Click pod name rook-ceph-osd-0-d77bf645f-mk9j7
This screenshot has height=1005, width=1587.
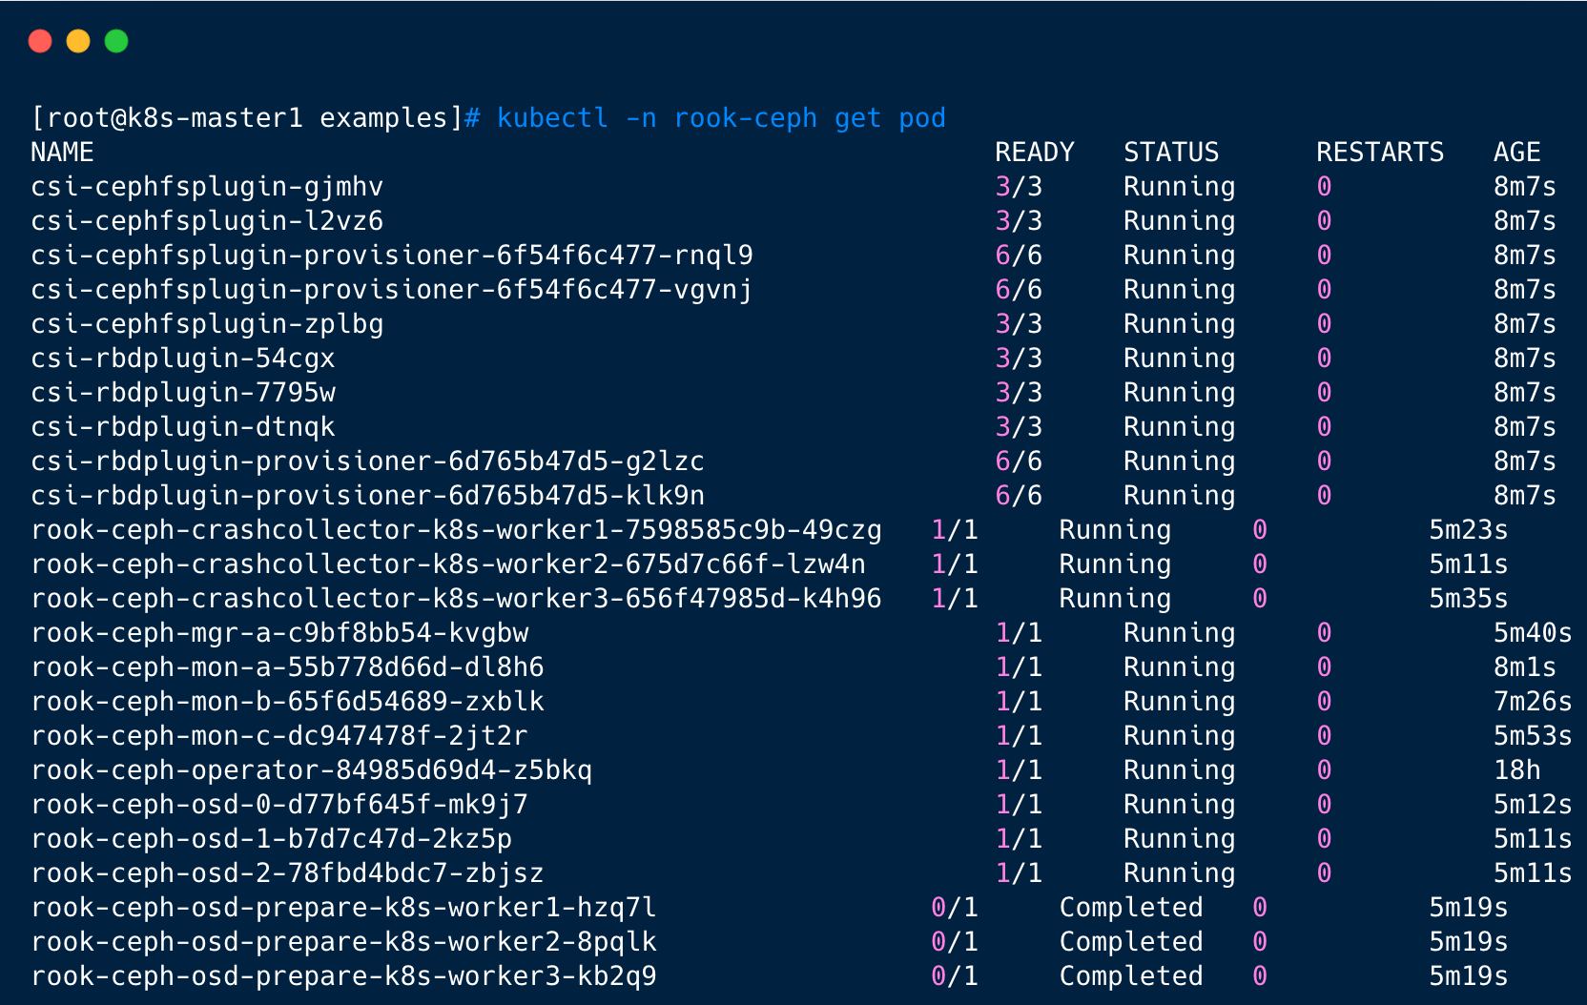tap(279, 805)
